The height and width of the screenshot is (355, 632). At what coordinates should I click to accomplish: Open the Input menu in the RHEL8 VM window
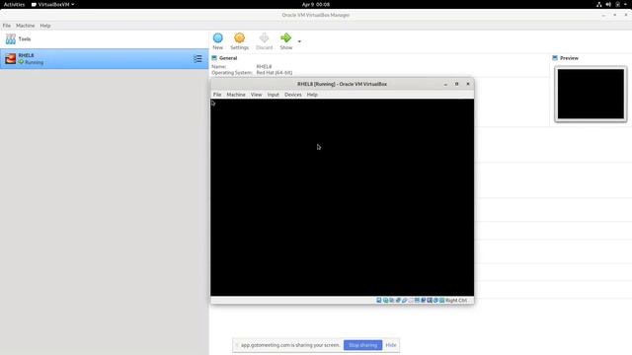pos(273,95)
